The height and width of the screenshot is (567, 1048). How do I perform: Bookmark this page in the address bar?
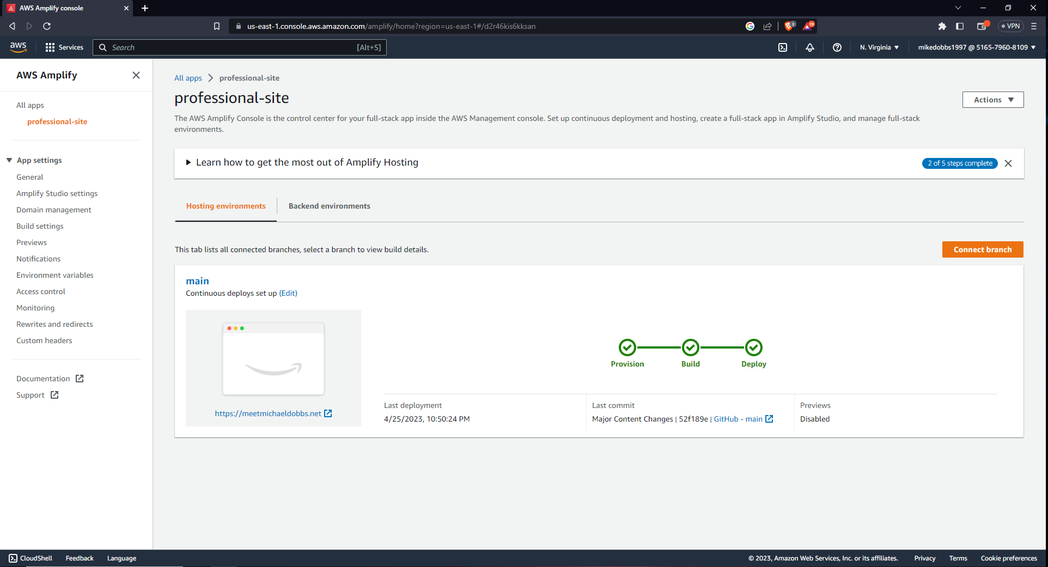(217, 26)
